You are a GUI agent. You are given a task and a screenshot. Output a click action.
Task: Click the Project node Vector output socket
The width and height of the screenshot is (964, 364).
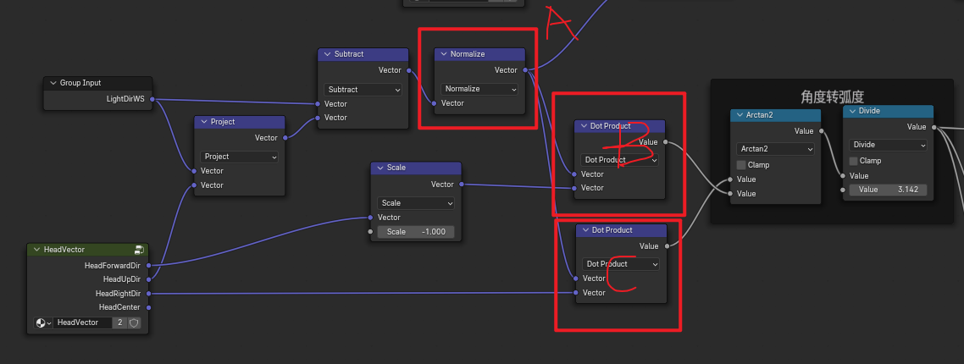pyautogui.click(x=284, y=138)
